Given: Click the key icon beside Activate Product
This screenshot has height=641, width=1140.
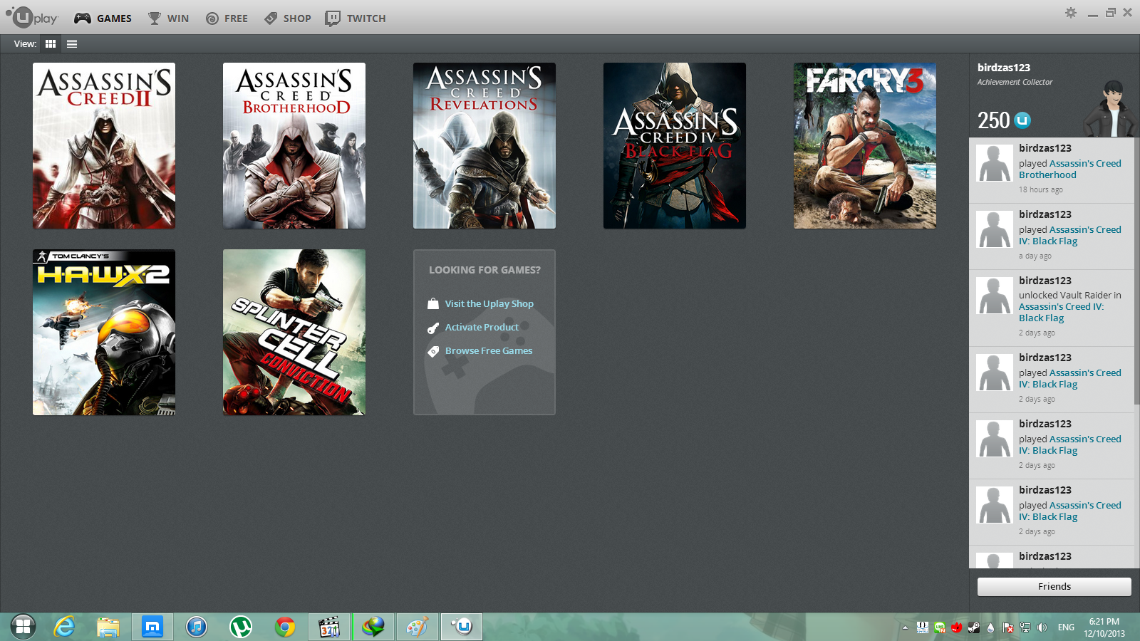Looking at the screenshot, I should 433,328.
